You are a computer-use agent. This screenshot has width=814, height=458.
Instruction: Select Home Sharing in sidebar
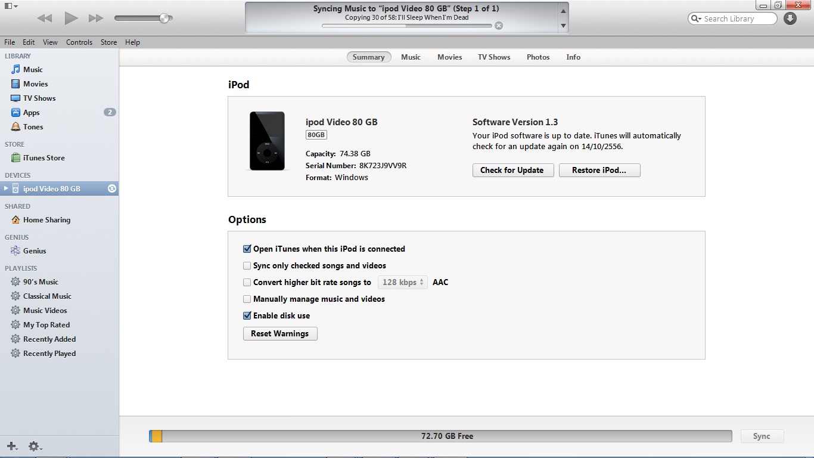[46, 220]
